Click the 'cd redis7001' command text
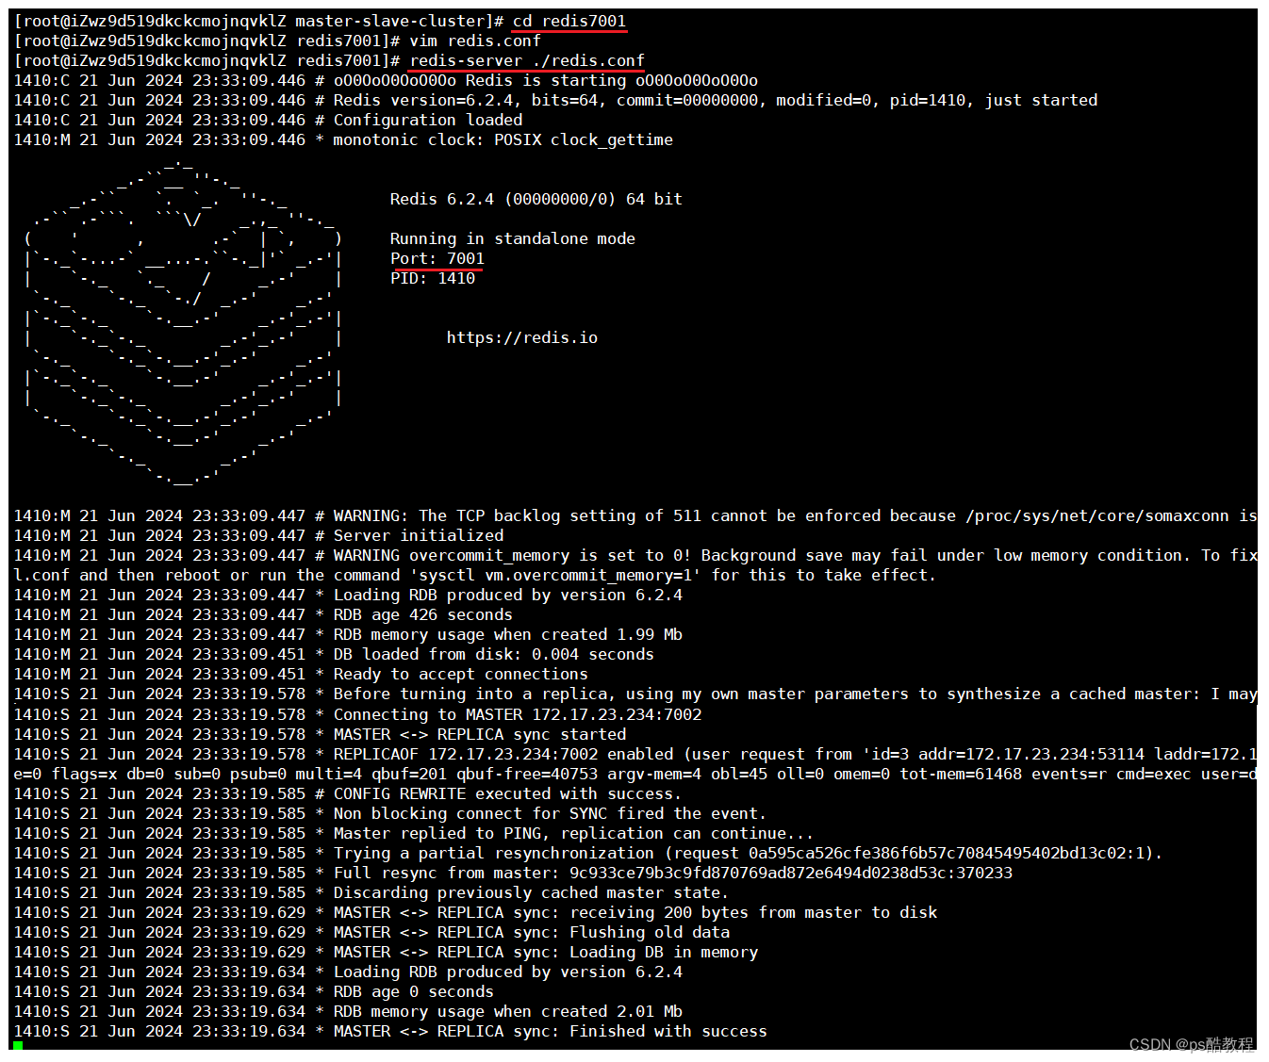Viewport: 1269px width, 1062px height. click(569, 21)
